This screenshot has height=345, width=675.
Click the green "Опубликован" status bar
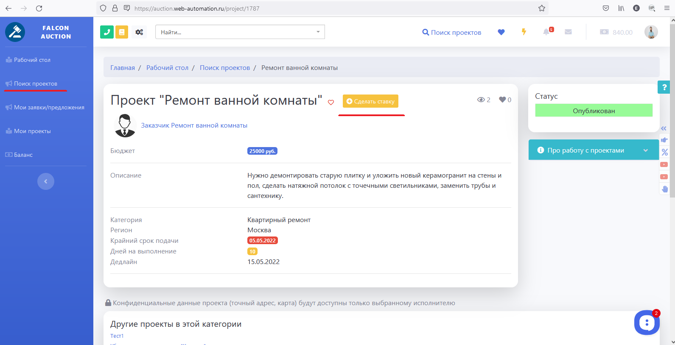[x=594, y=111]
